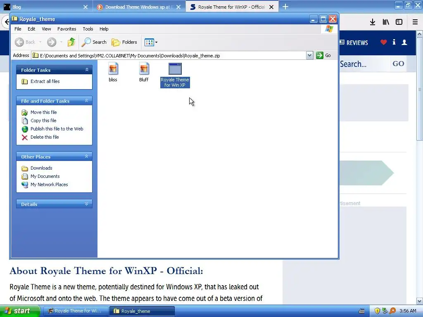Click Copy this file
This screenshot has width=423, height=317.
43,121
